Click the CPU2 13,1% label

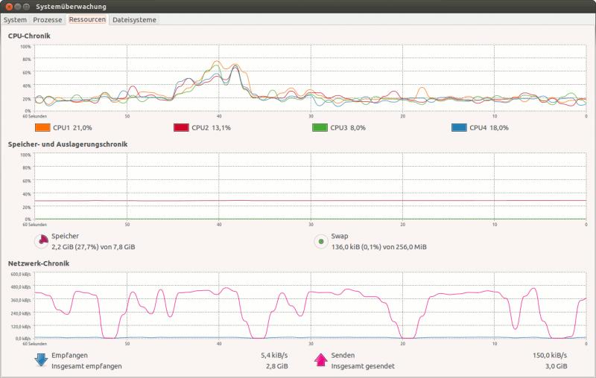click(211, 128)
